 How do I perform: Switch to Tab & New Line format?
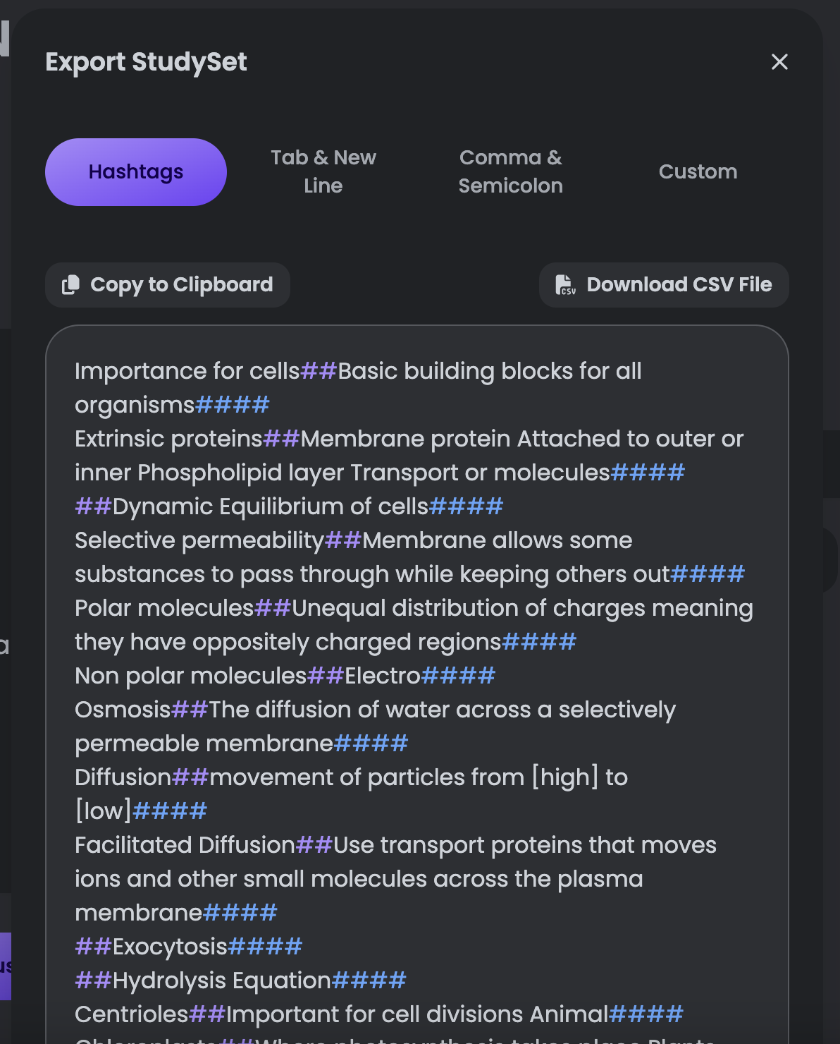click(323, 171)
